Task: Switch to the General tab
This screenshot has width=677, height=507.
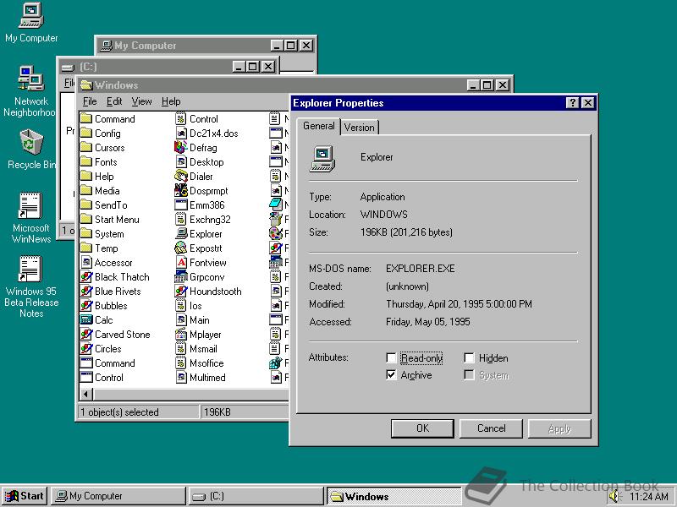Action: [x=319, y=126]
